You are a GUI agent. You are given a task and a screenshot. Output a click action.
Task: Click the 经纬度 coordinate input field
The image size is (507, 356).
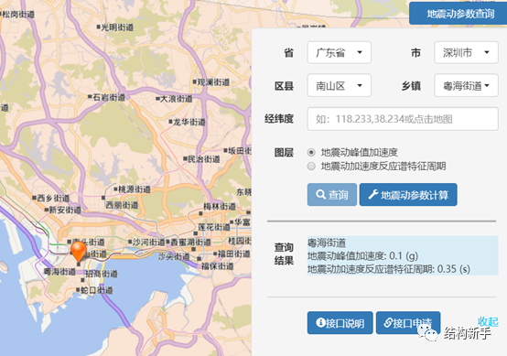click(403, 119)
